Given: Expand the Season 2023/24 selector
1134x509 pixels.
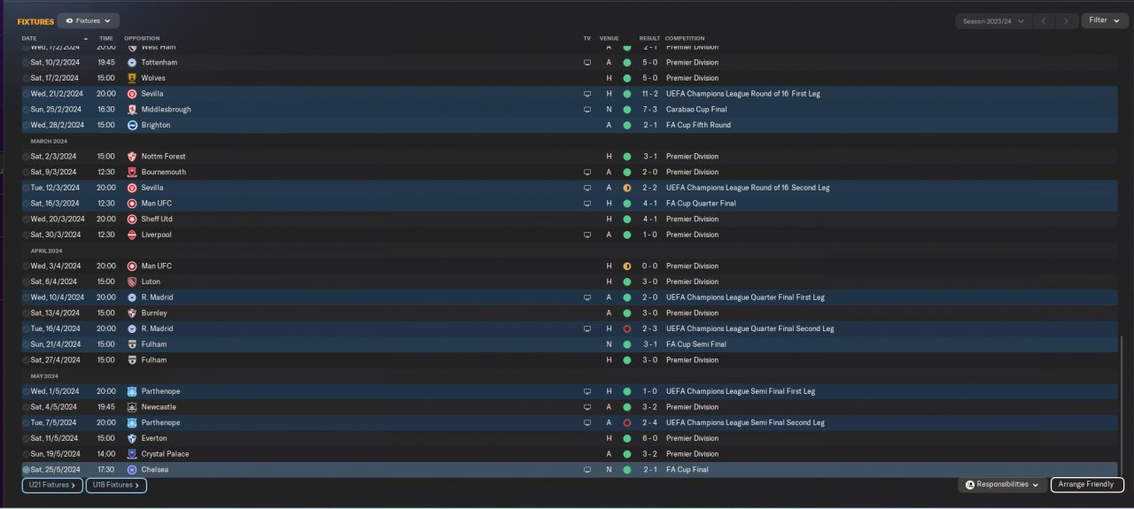Looking at the screenshot, I should [x=994, y=20].
